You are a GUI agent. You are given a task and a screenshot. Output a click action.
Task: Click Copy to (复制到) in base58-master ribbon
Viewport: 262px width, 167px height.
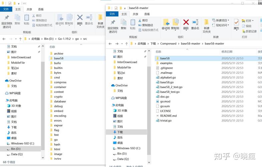coord(175,25)
